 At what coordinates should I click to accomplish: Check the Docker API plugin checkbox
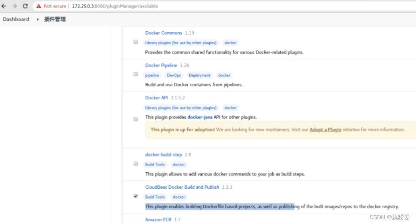click(136, 119)
